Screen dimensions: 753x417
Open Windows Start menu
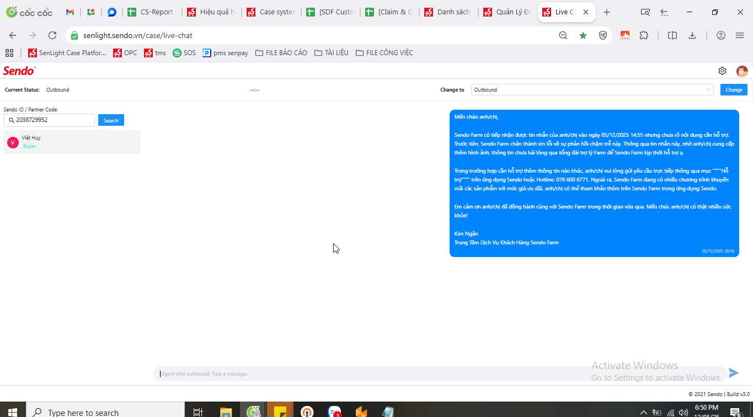click(12, 412)
